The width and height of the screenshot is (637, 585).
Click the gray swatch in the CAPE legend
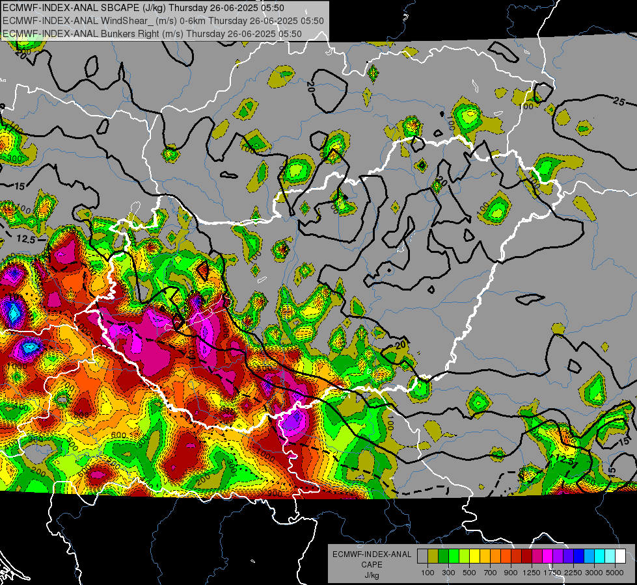(422, 556)
